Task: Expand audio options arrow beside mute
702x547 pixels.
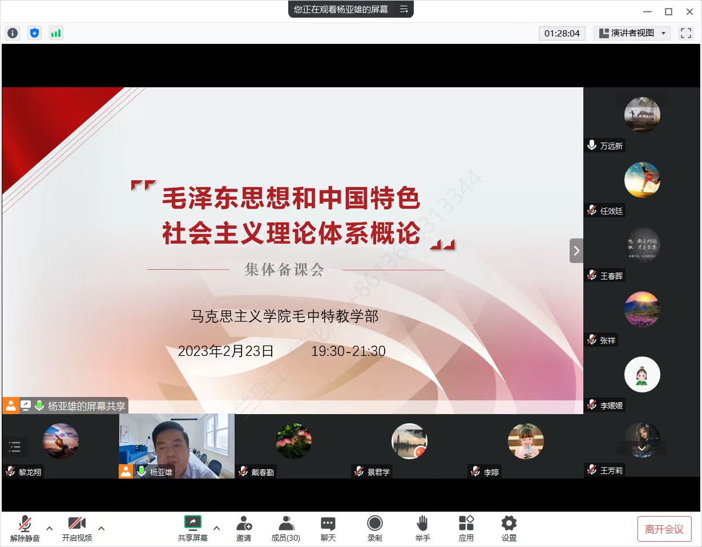Action: (x=50, y=528)
